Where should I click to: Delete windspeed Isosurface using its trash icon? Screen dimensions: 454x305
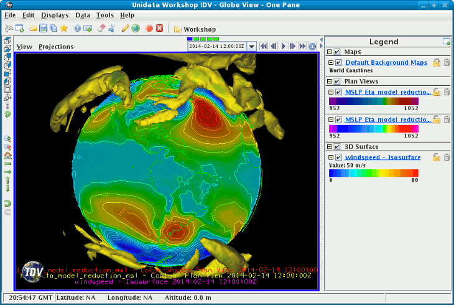tap(446, 157)
